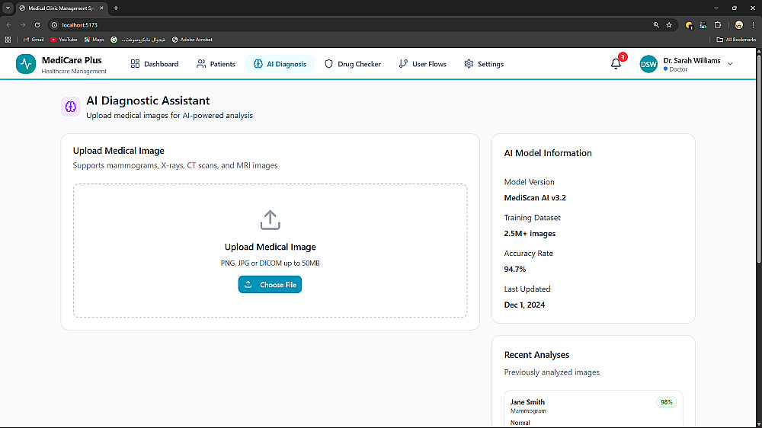
Task: Click the page vertical scrollbar
Action: [x=759, y=161]
